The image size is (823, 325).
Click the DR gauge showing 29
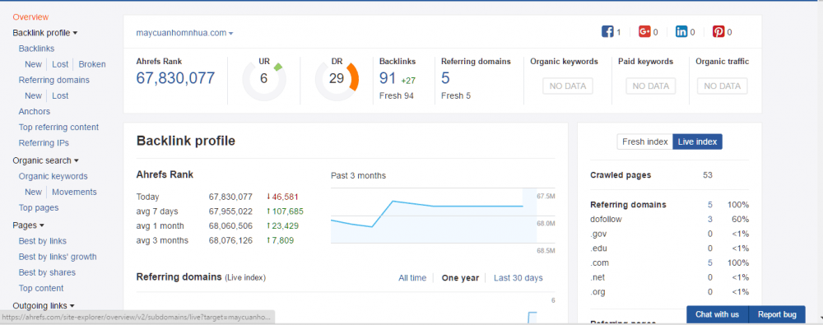click(337, 79)
